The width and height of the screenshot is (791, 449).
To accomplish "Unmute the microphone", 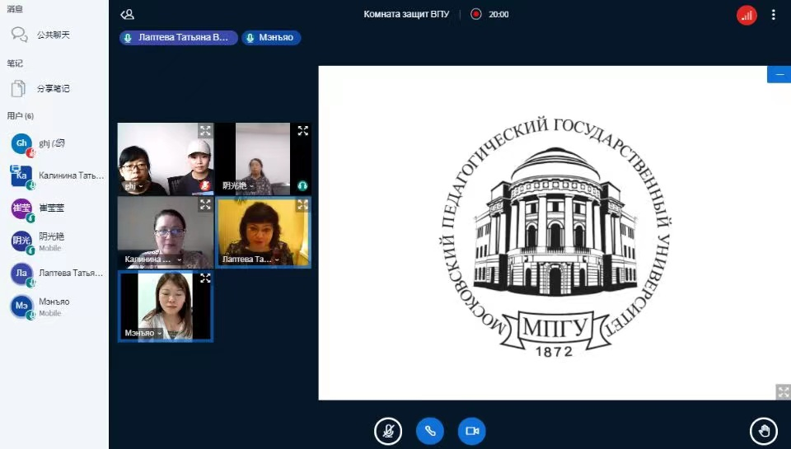I will pyautogui.click(x=388, y=431).
